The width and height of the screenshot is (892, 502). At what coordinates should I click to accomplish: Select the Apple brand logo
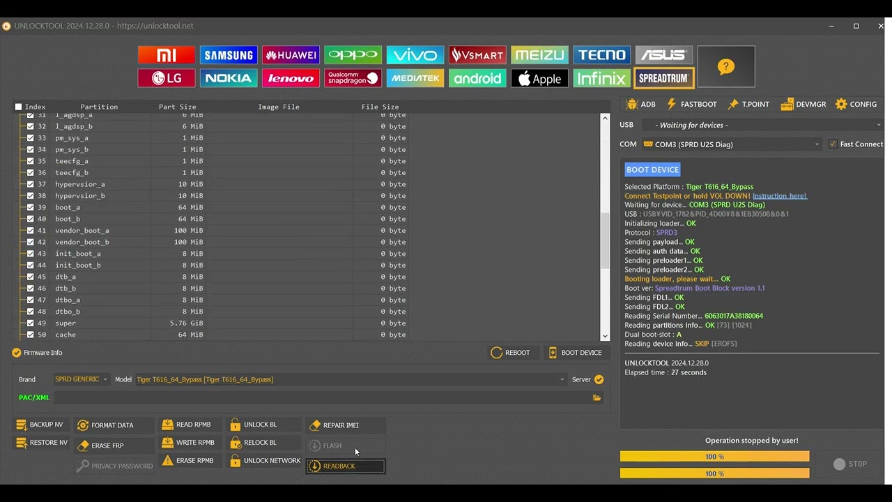[x=539, y=78]
